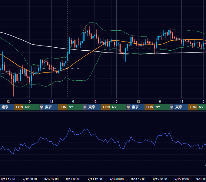Click the 9/12 00:00 date label
This screenshot has width=206, height=182.
click(30, 179)
